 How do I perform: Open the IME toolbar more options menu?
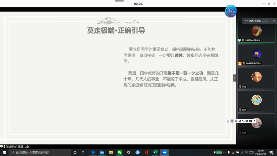tap(254, 121)
